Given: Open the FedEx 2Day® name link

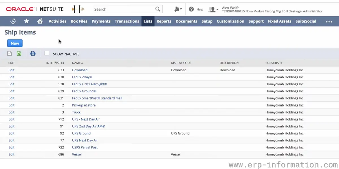Looking at the screenshot, I should click(82, 77).
